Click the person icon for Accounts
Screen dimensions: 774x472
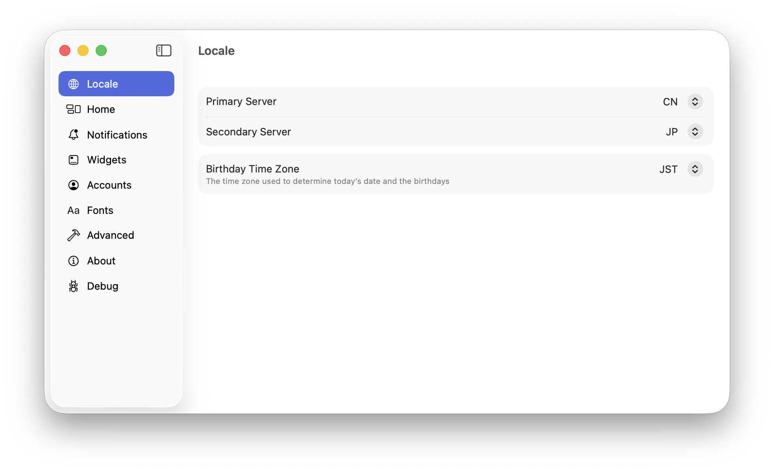(74, 185)
